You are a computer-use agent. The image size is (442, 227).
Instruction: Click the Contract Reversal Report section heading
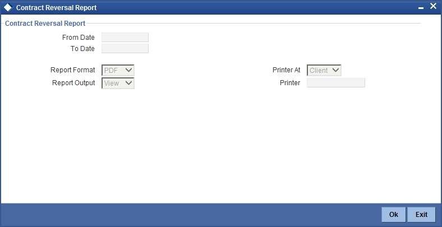point(45,24)
